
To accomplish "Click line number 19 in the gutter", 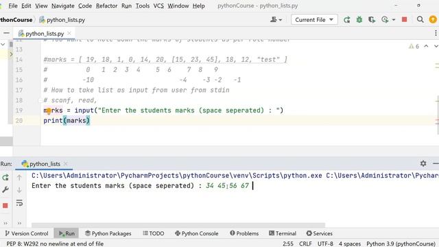I will pyautogui.click(x=19, y=110).
